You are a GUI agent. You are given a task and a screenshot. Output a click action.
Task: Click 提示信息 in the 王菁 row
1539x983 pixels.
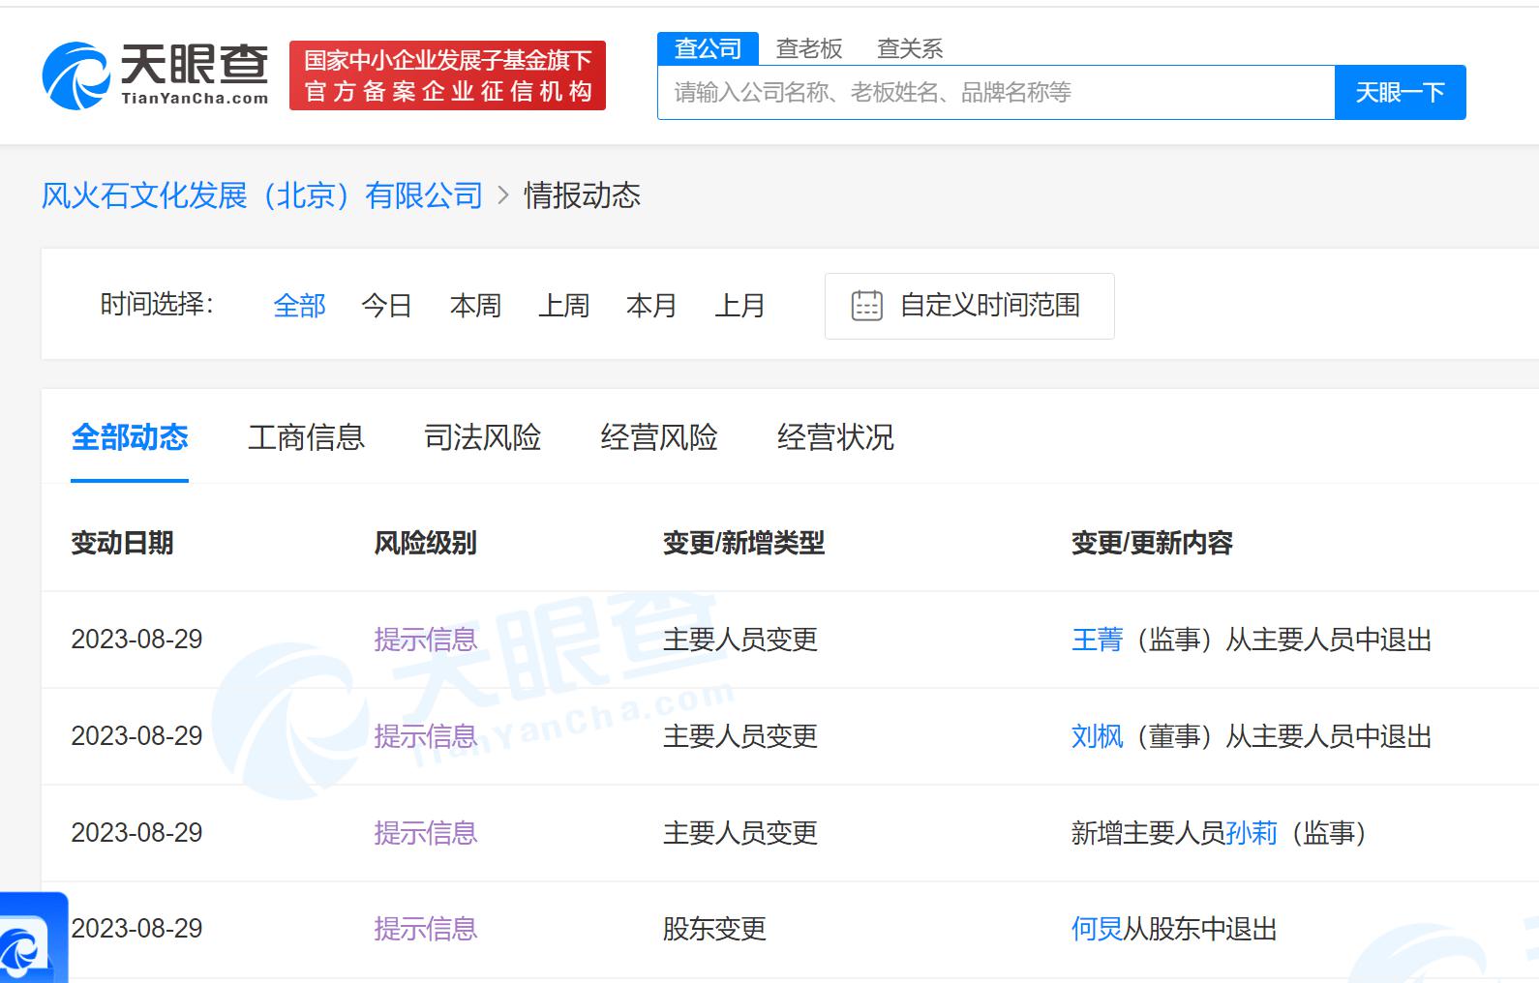click(426, 640)
